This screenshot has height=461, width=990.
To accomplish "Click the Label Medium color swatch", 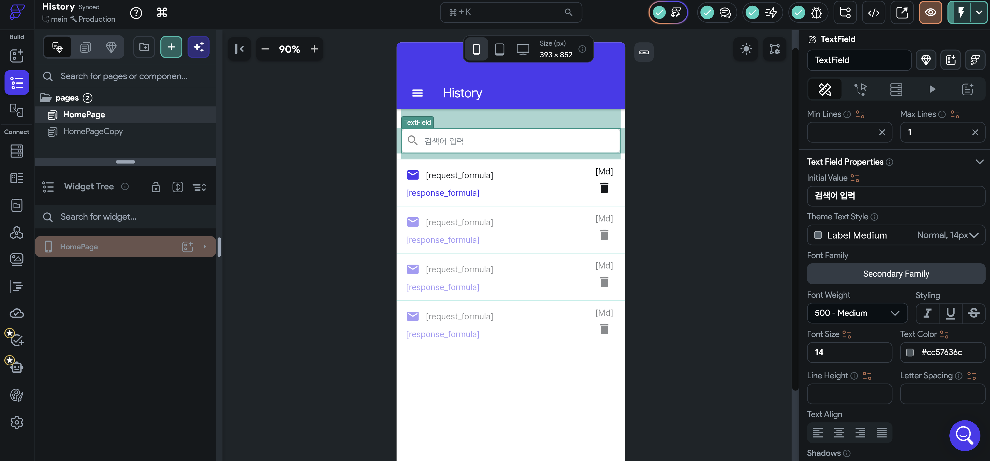I will 818,235.
